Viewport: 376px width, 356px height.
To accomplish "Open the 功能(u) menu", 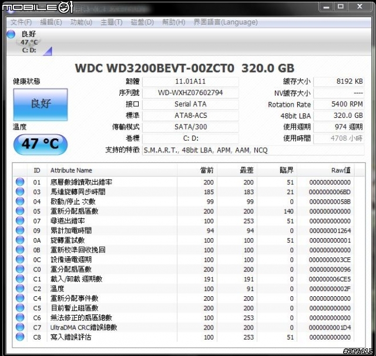I will 81,22.
